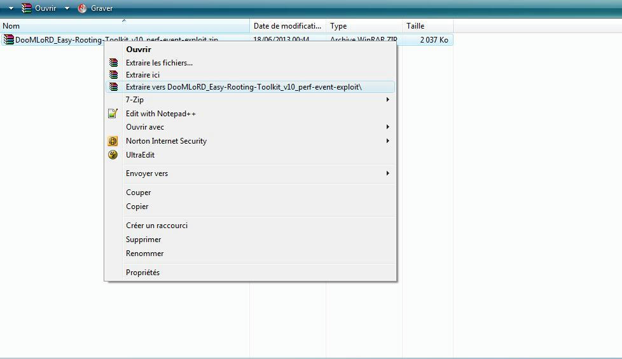Image resolution: width=622 pixels, height=359 pixels.
Task: Click WinRAR icon beside Extraire vers DooMLoRD folder
Action: (113, 87)
